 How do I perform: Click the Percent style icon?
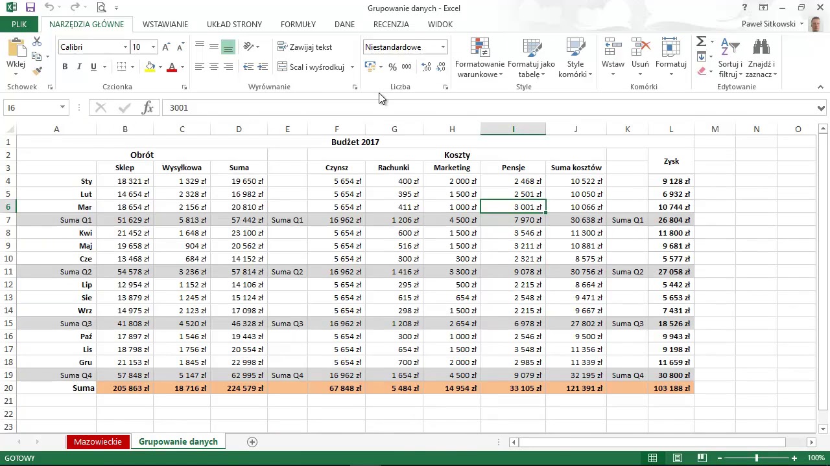[392, 67]
